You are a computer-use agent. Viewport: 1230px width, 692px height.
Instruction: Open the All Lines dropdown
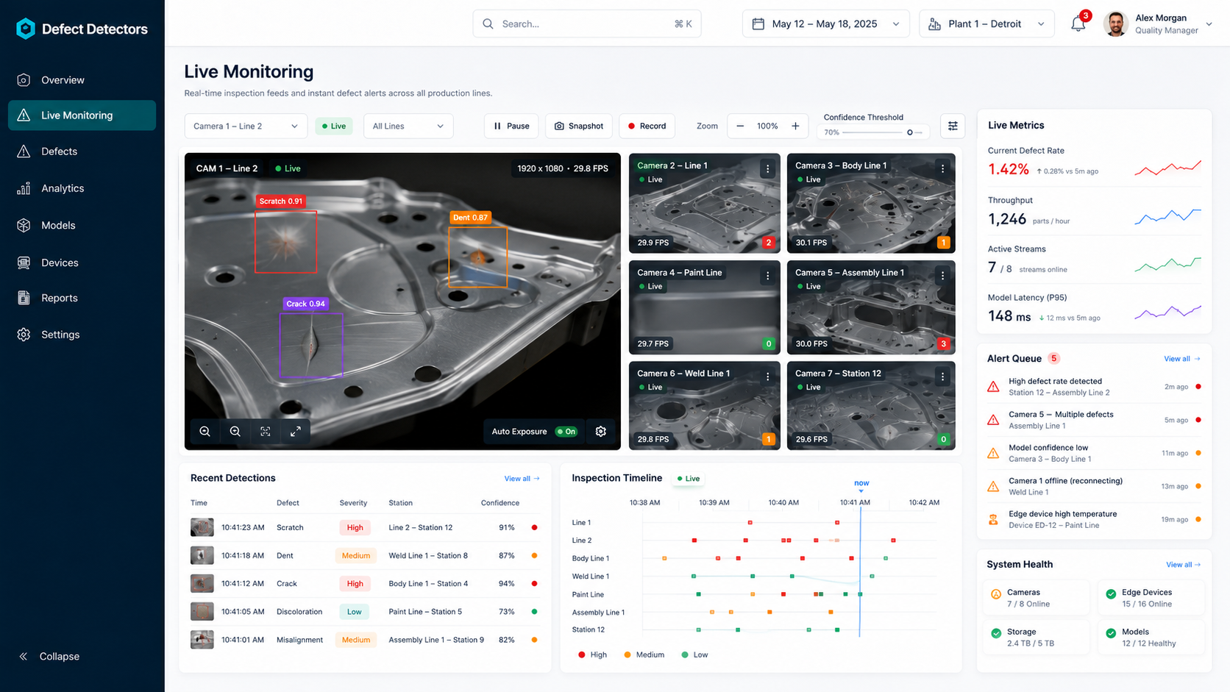click(x=408, y=126)
